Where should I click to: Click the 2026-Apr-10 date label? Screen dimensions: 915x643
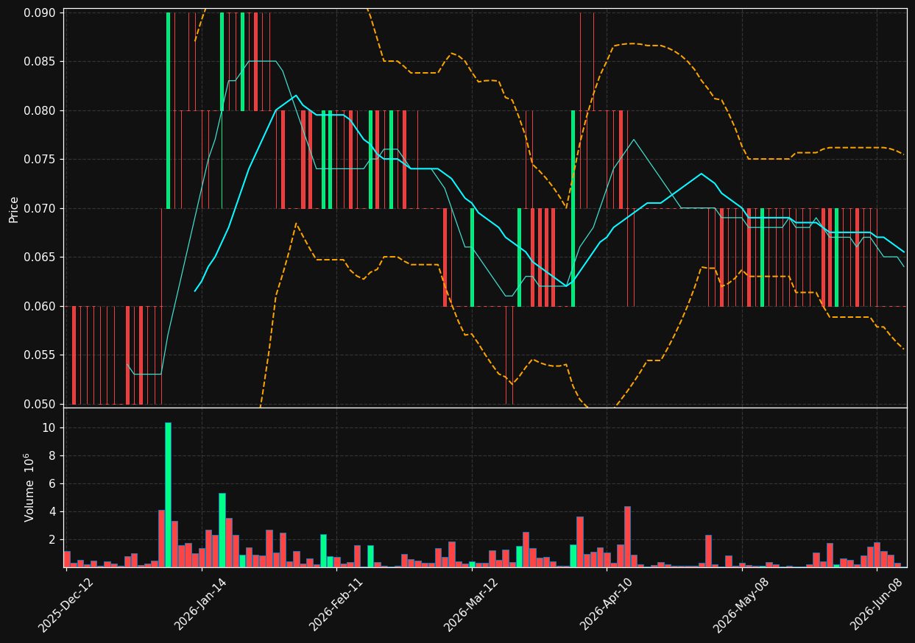coord(606,605)
